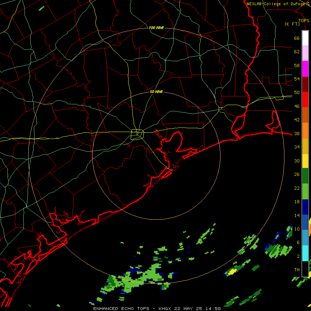Click the '58' legend value
311x311 pixels.
tap(297, 65)
